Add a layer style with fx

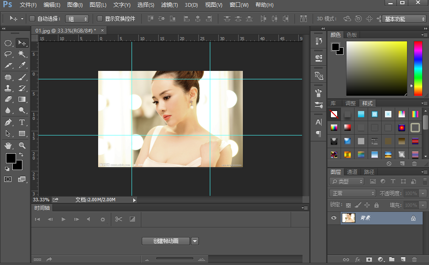coord(357,259)
